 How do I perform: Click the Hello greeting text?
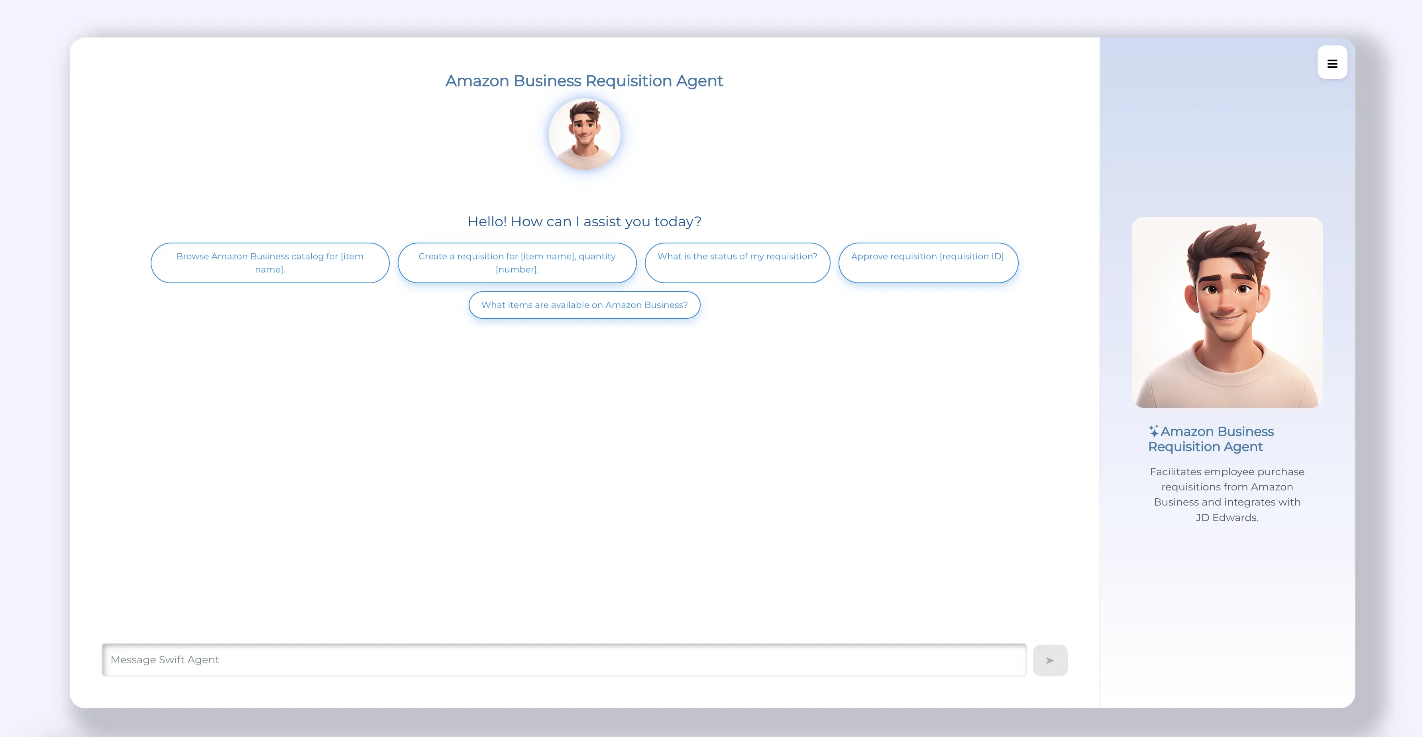tap(584, 221)
